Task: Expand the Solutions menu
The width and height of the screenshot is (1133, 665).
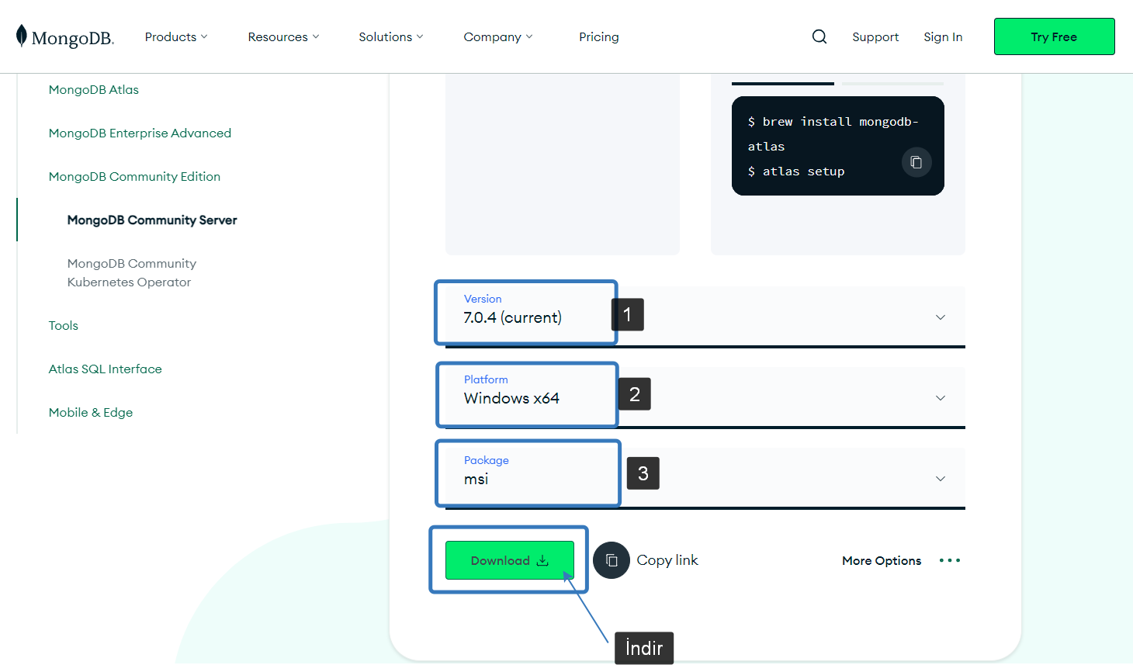Action: point(390,37)
